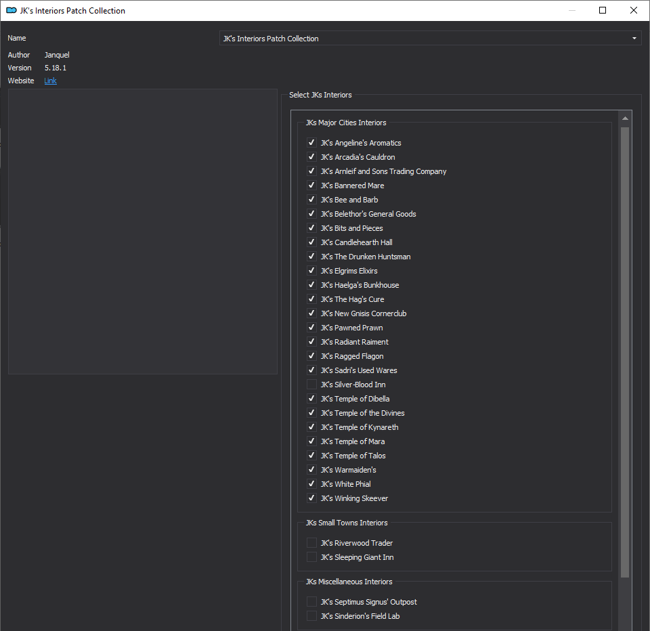650x631 pixels.
Task: Click the author name Janquel
Action: pyautogui.click(x=57, y=55)
